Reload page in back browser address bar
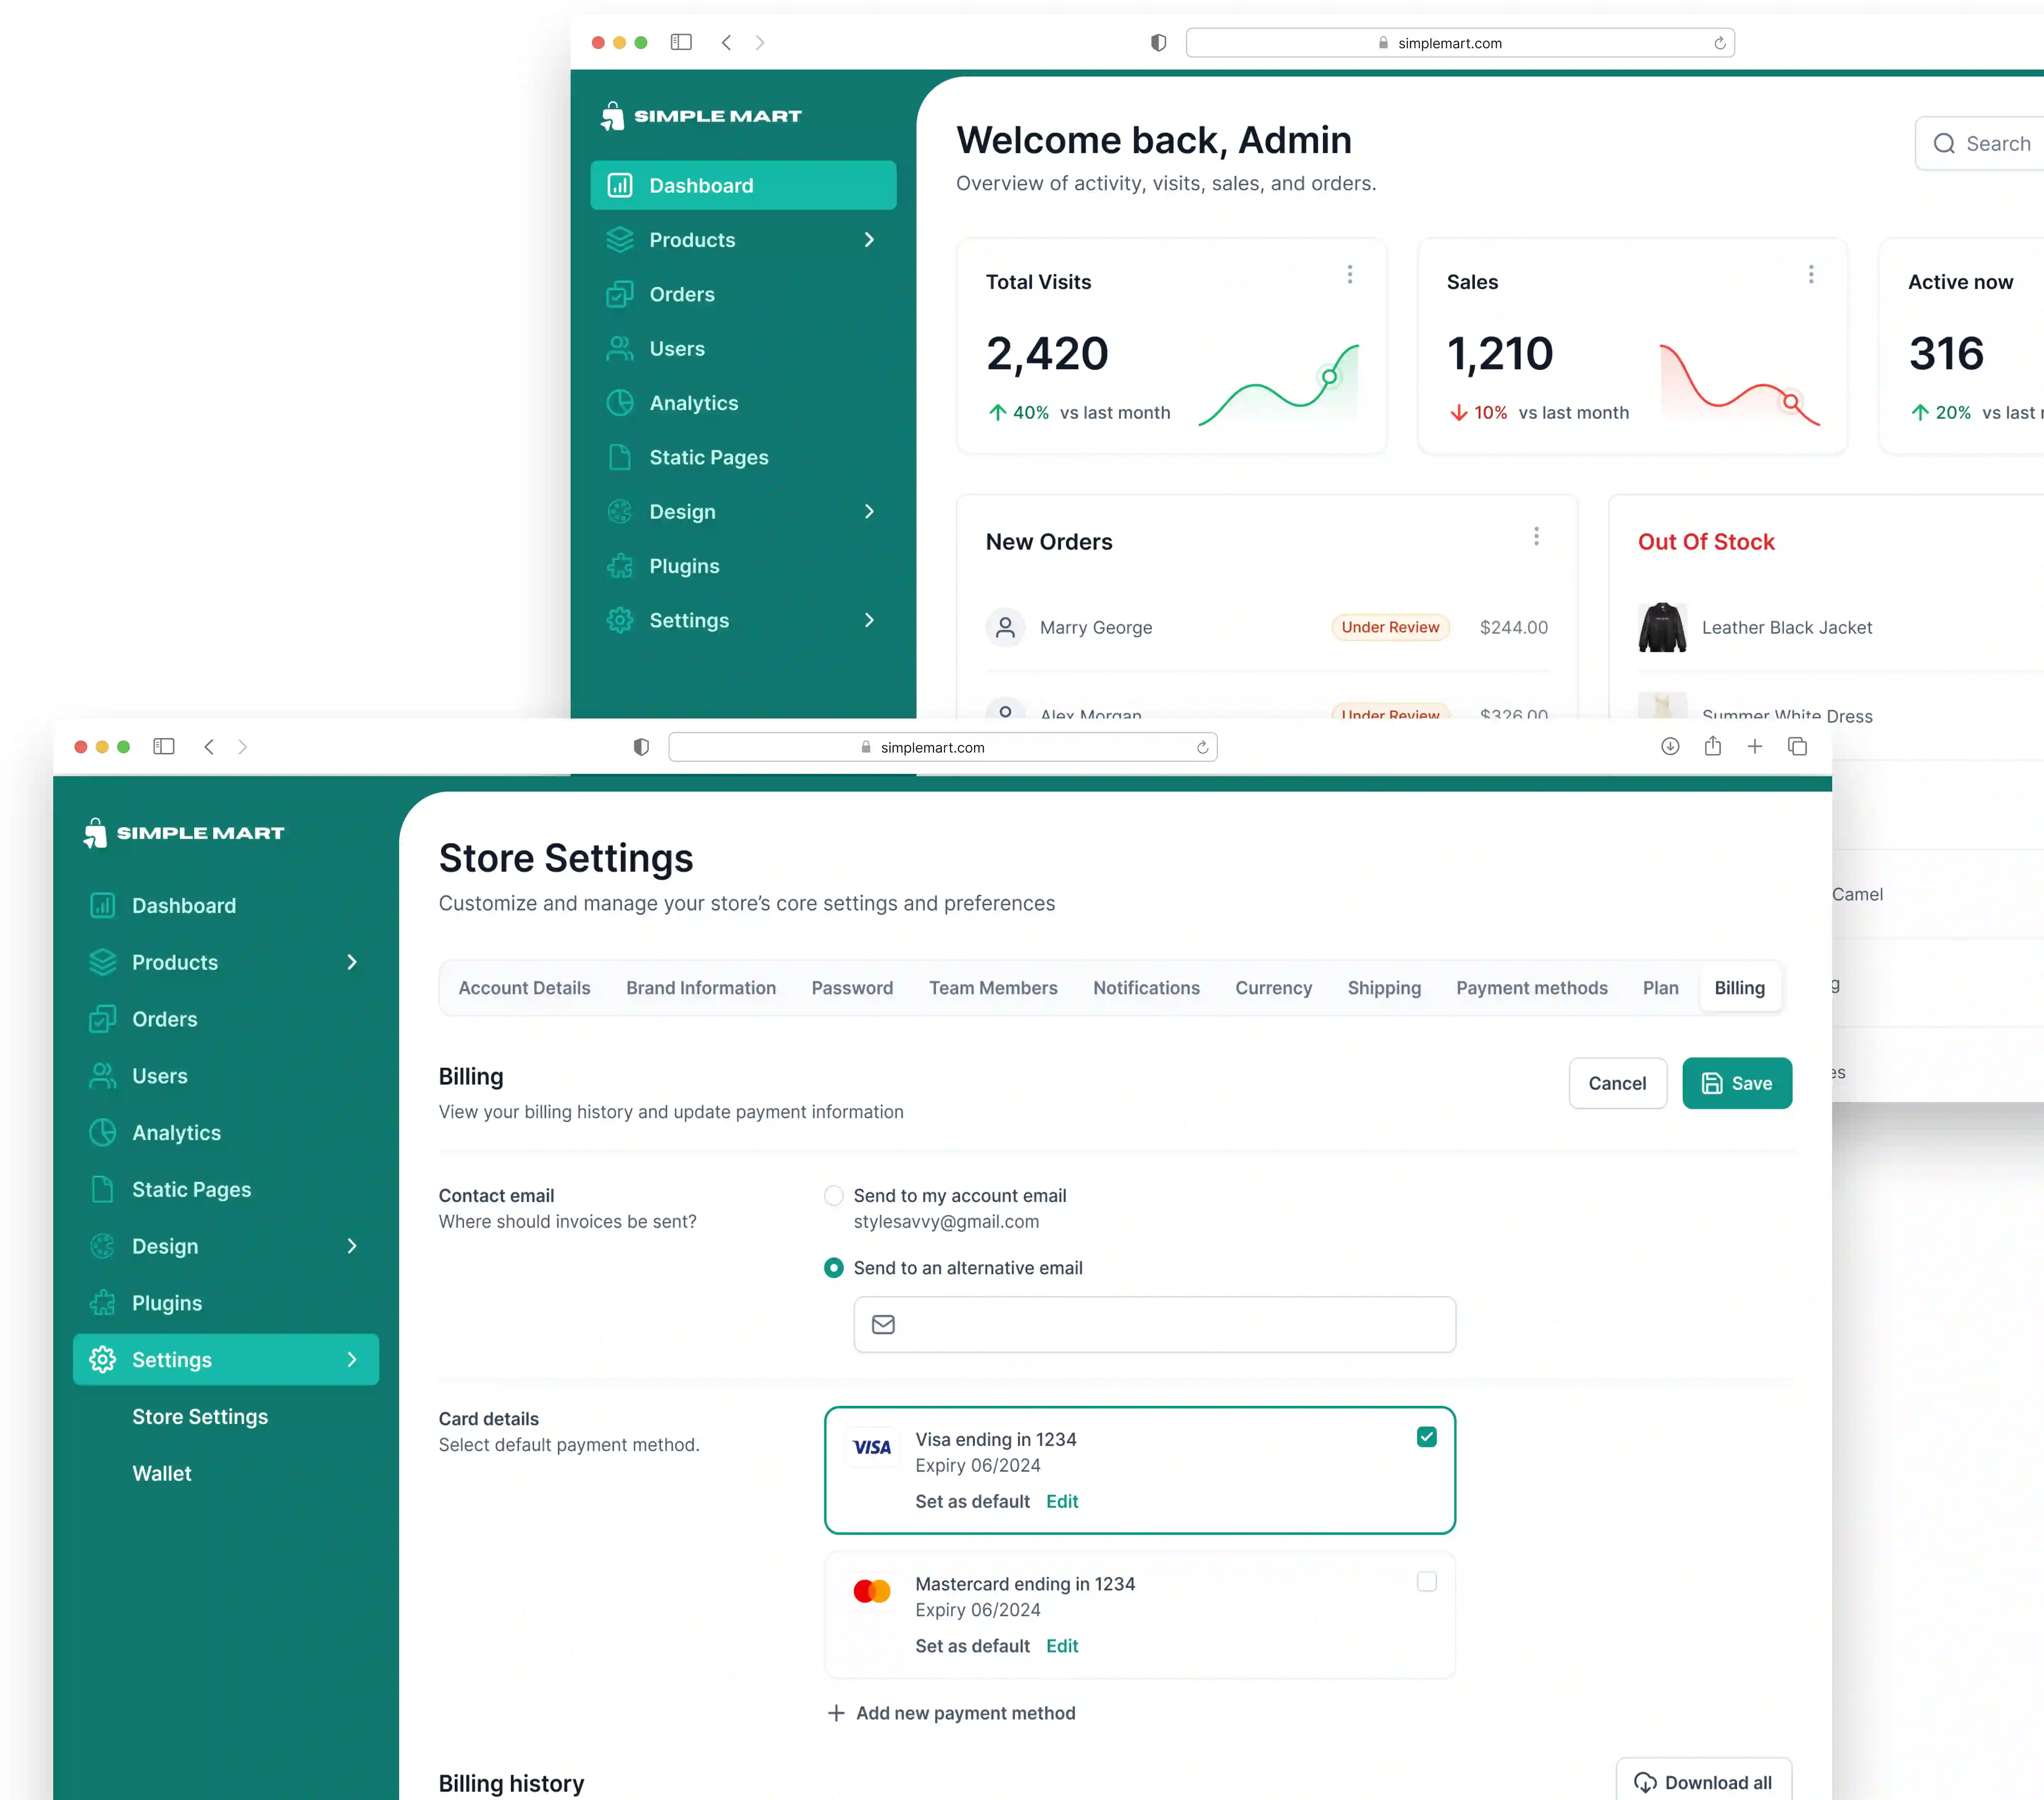Image resolution: width=2044 pixels, height=1800 pixels. coord(1720,43)
